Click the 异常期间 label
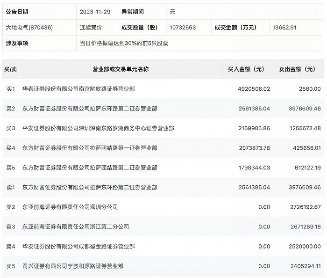 pyautogui.click(x=133, y=12)
